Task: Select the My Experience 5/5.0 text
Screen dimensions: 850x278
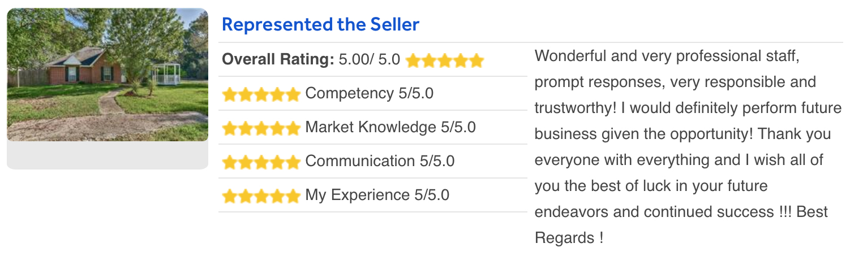Action: coord(377,195)
